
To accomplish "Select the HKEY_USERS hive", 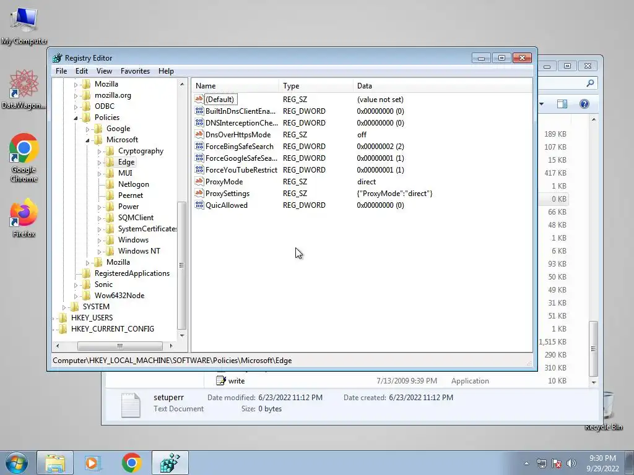I will pos(92,318).
